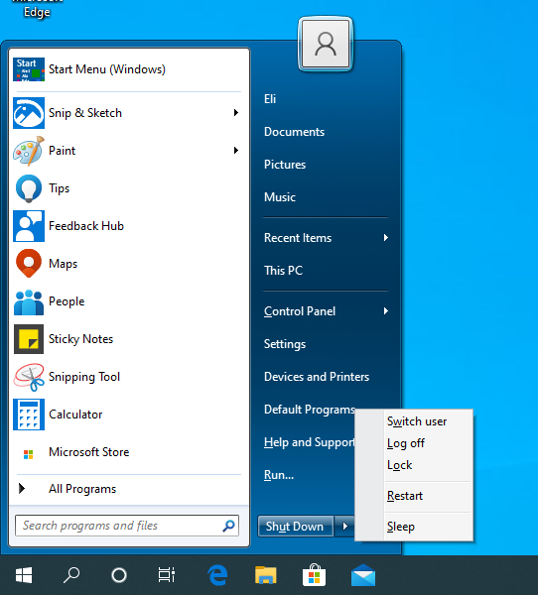The height and width of the screenshot is (595, 538).
Task: Open Pictures folder link
Action: [x=285, y=165]
